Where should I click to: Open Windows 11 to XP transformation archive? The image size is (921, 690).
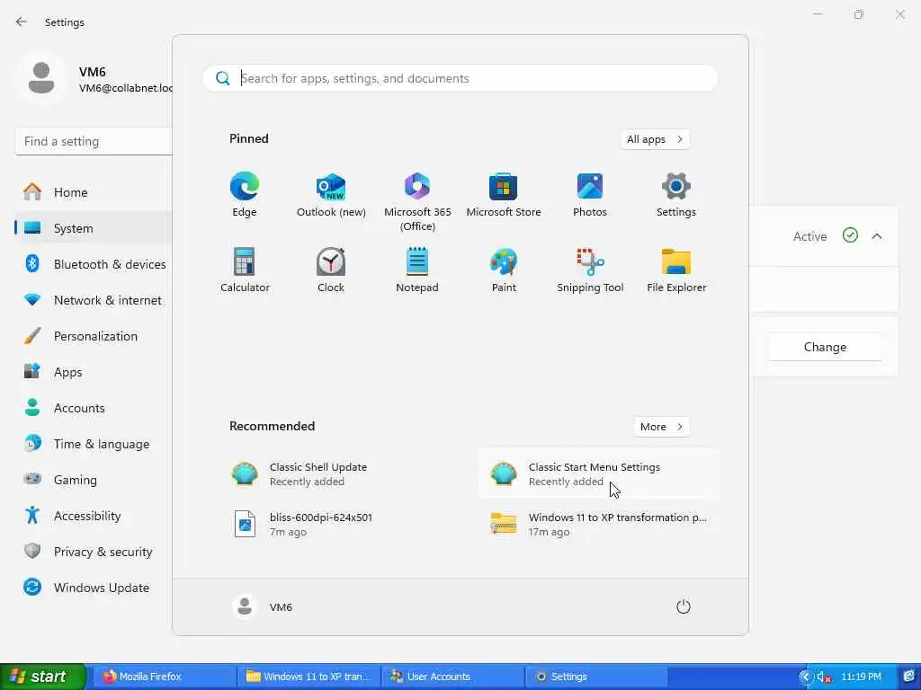point(599,524)
